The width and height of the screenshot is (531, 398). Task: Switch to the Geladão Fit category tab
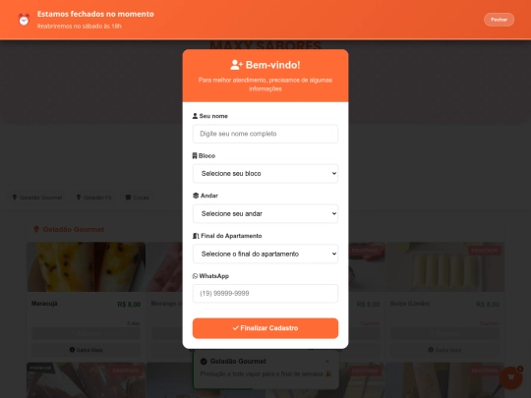pyautogui.click(x=93, y=198)
